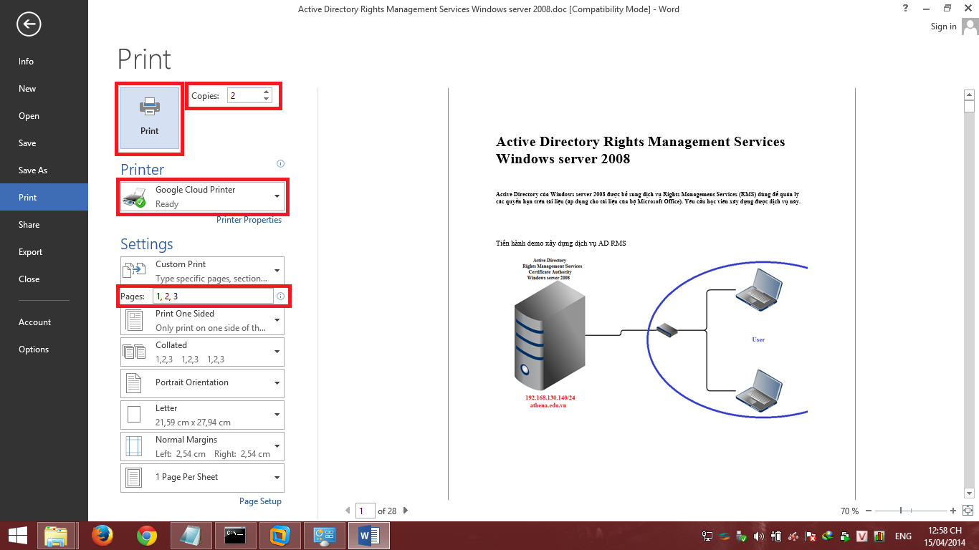Open the Collated dropdown
The image size is (979, 550).
coord(203,352)
